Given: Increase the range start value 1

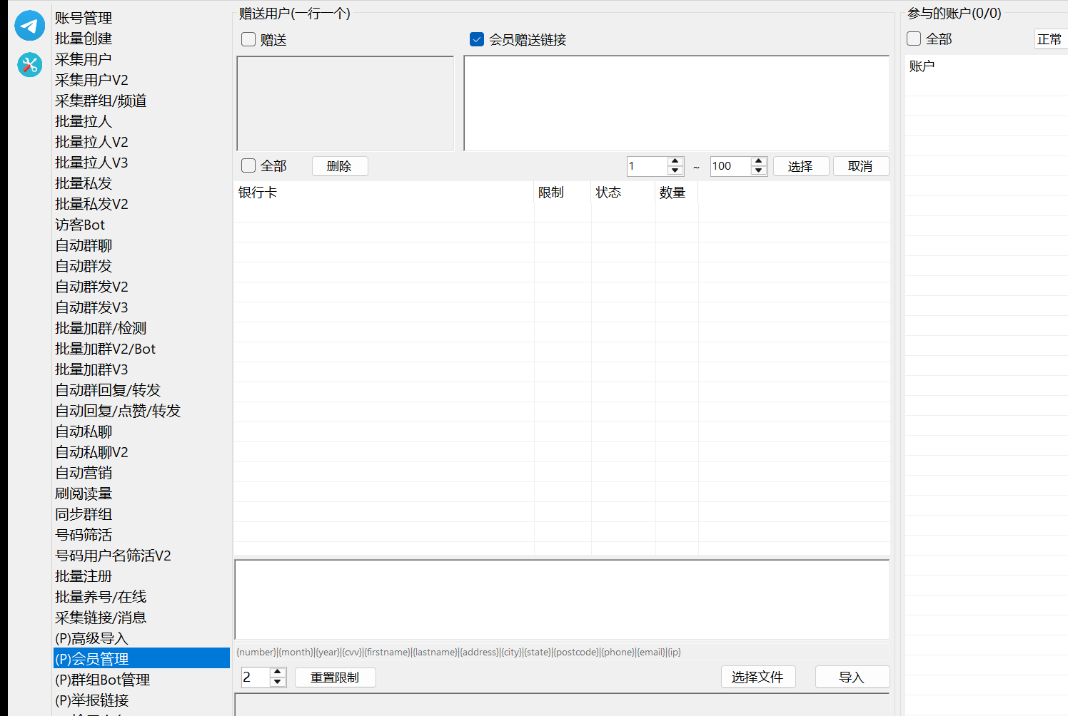Looking at the screenshot, I should [x=675, y=161].
